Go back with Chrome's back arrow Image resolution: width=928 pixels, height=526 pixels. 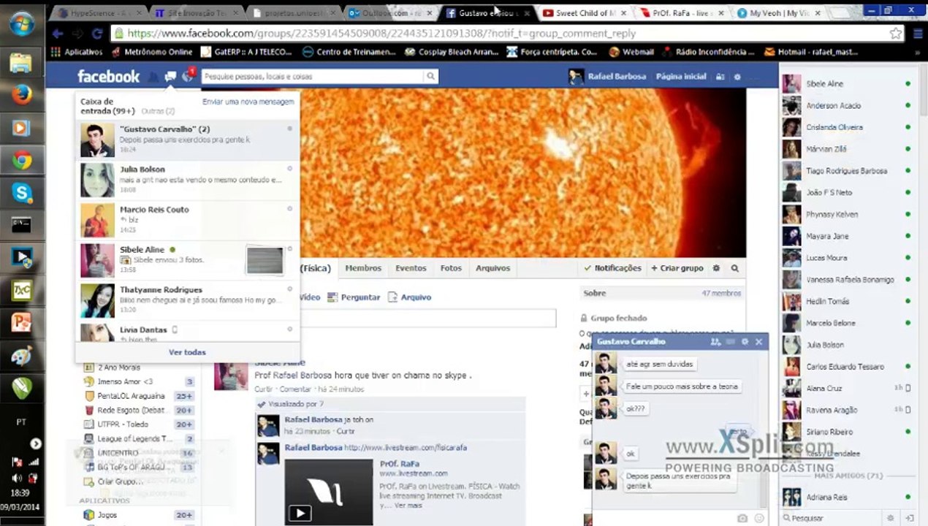coord(58,34)
